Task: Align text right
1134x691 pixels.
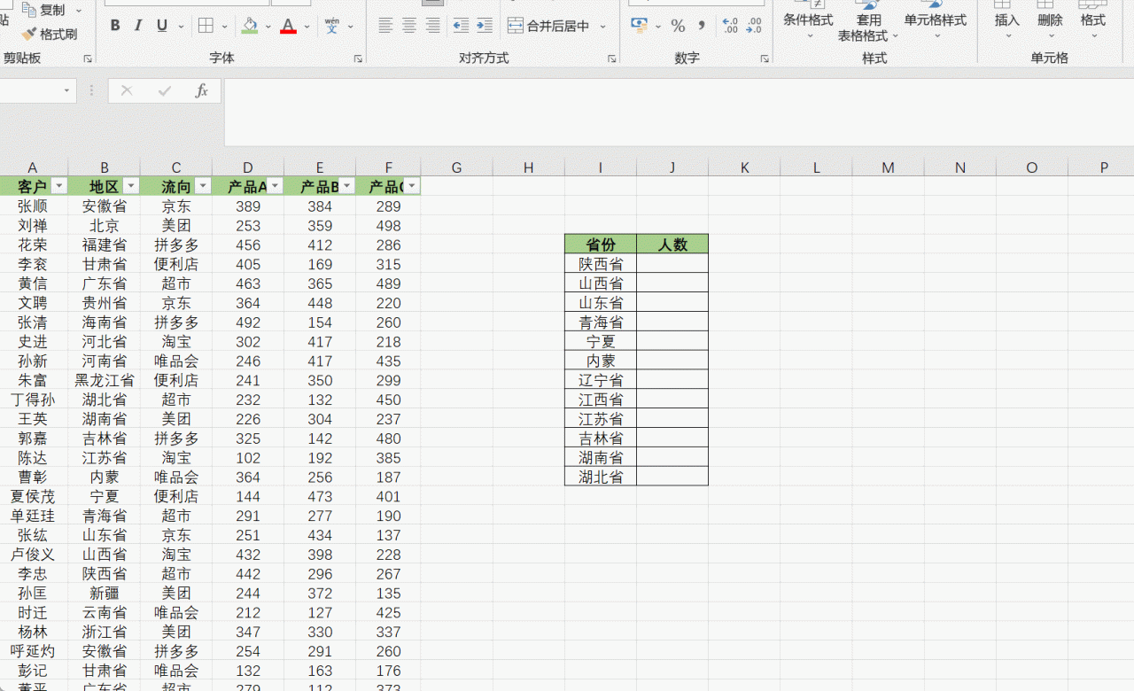Action: pyautogui.click(x=433, y=26)
